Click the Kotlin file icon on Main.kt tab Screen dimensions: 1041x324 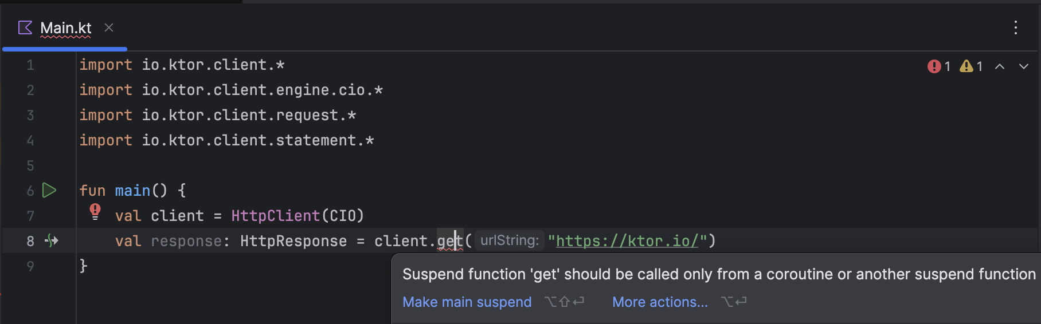click(25, 27)
